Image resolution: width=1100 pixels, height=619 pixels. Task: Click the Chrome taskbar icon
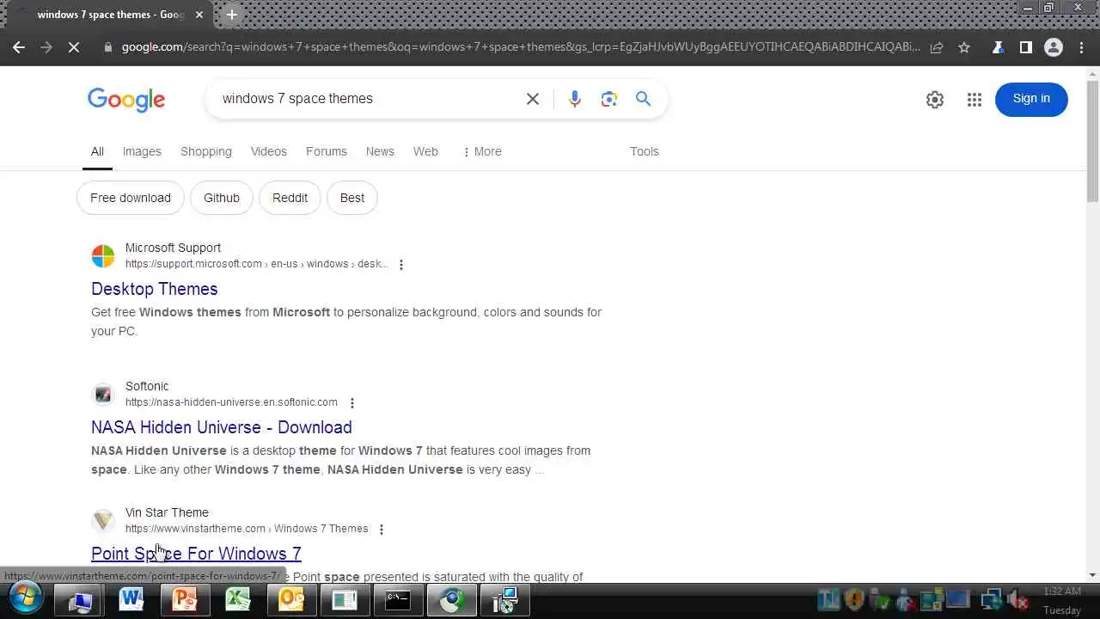(x=451, y=599)
